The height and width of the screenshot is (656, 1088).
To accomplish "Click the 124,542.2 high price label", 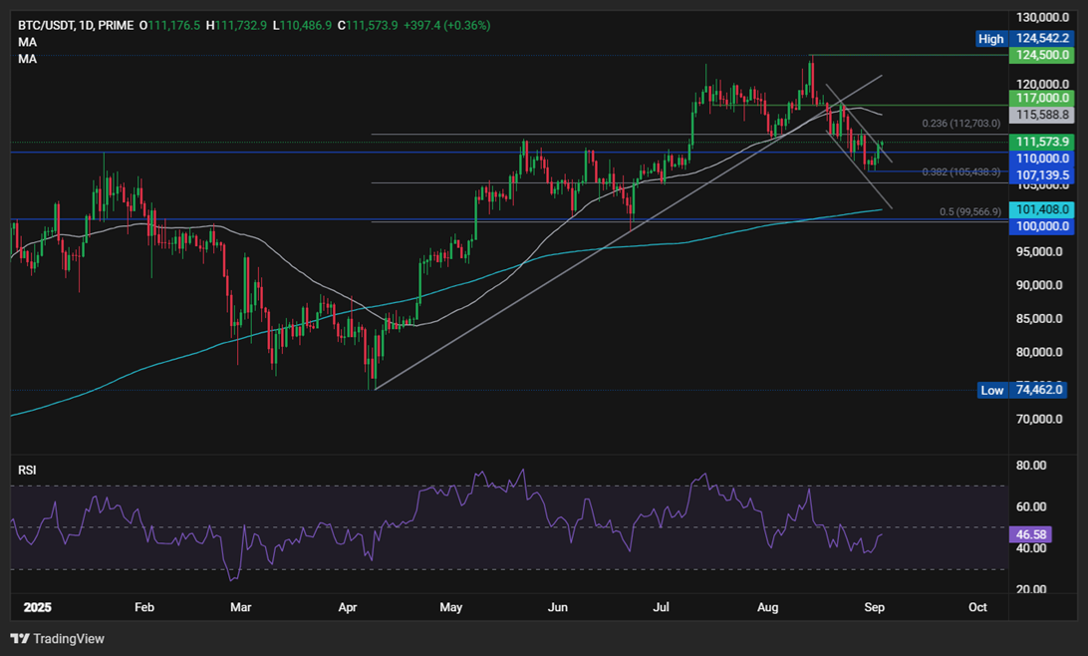I will coord(1041,39).
